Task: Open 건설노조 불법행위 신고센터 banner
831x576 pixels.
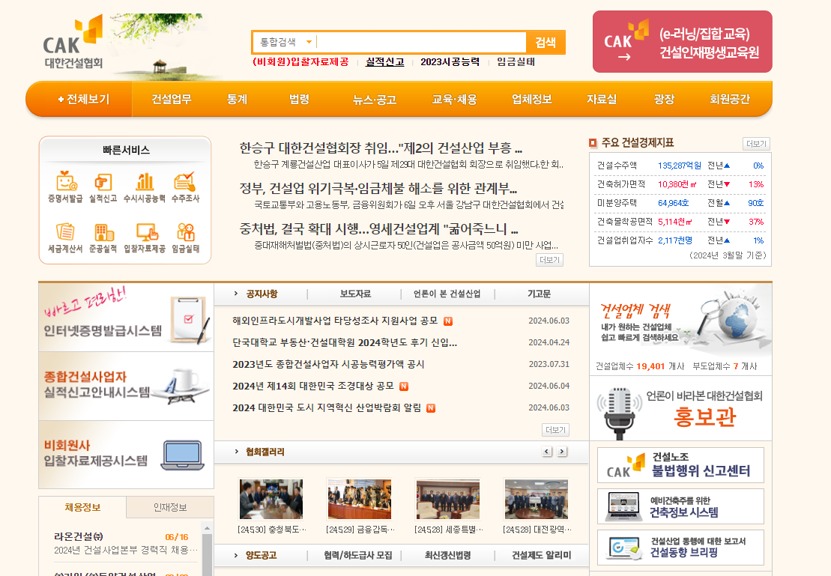Action: pos(680,464)
